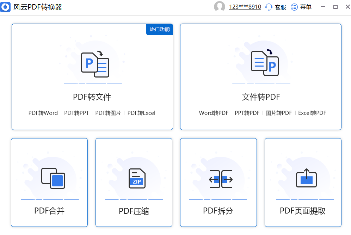
Task: Click the PDF页面提取 extract icon
Action: click(x=306, y=178)
